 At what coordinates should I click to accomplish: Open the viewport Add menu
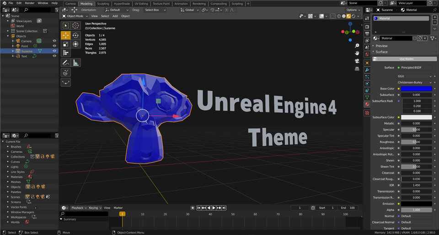tap(115, 16)
